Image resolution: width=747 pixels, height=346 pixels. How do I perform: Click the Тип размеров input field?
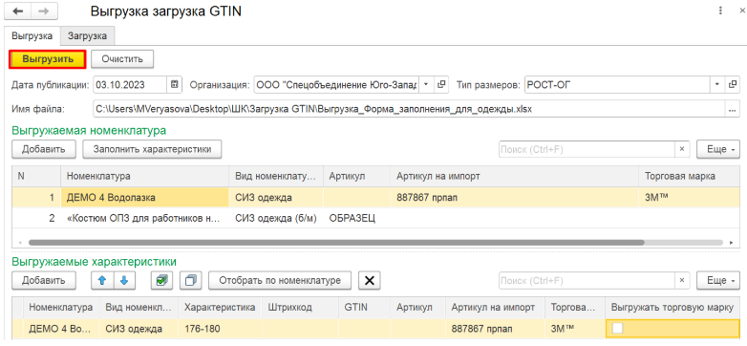pos(617,85)
